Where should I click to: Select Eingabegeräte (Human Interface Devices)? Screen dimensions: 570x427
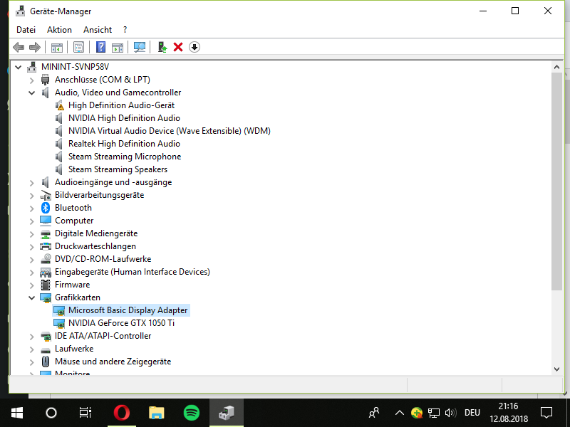pyautogui.click(x=133, y=272)
